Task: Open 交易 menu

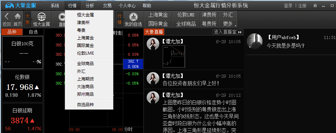Action: (x=107, y=6)
